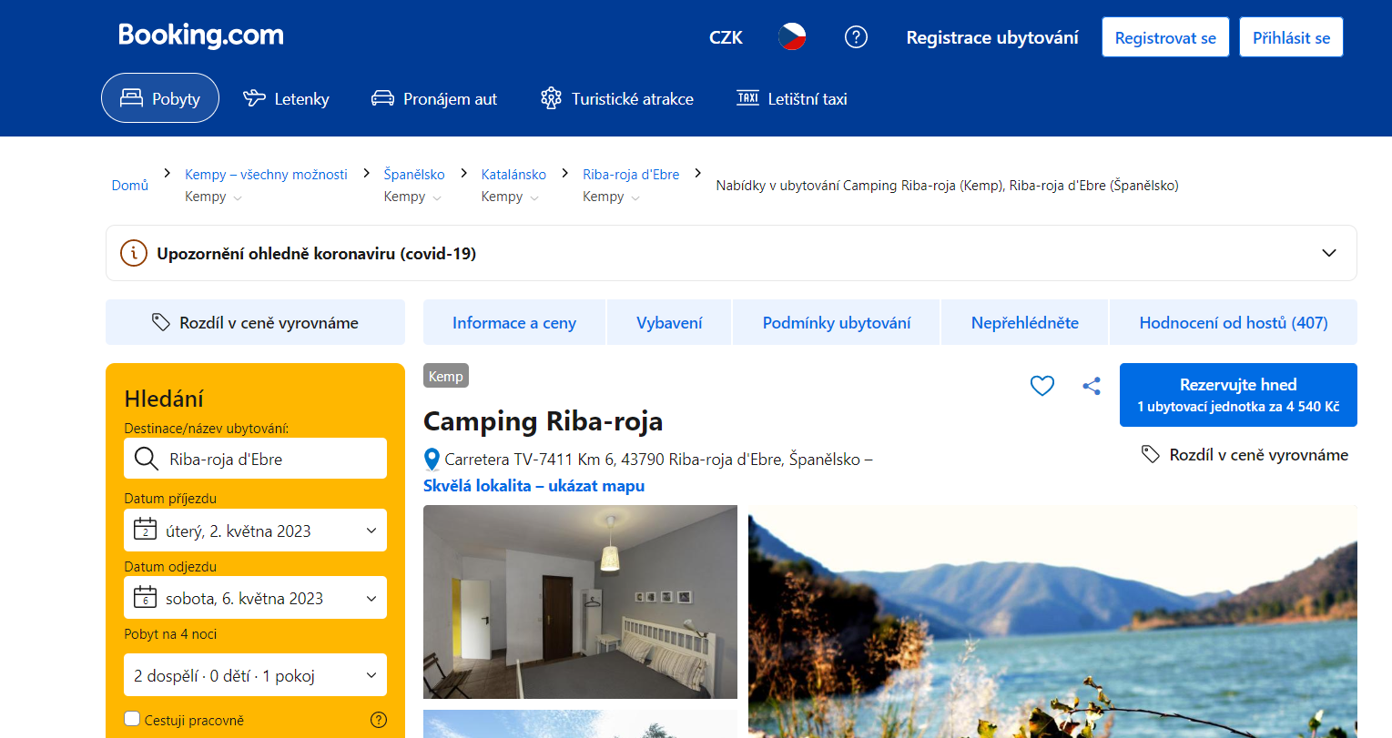The height and width of the screenshot is (738, 1392).
Task: Expand the coronavirus notice chevron
Action: click(x=1329, y=253)
